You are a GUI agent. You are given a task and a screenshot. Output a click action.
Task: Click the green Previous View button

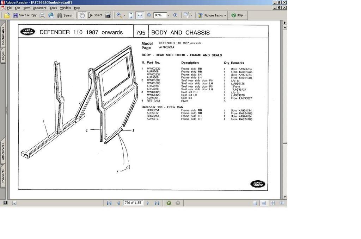(x=169, y=203)
